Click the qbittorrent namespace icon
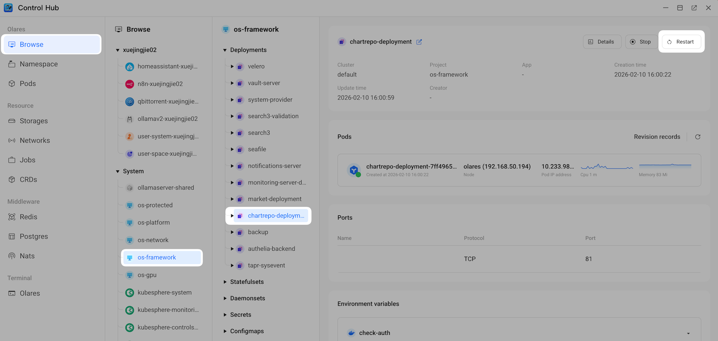Screen dimensions: 718x341 click(129, 102)
